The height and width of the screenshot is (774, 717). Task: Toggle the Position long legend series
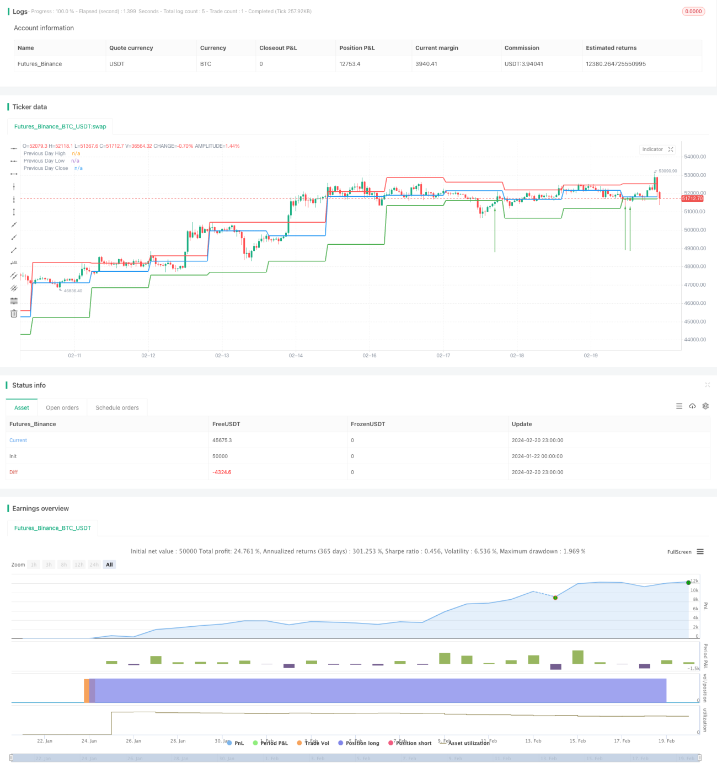point(359,743)
